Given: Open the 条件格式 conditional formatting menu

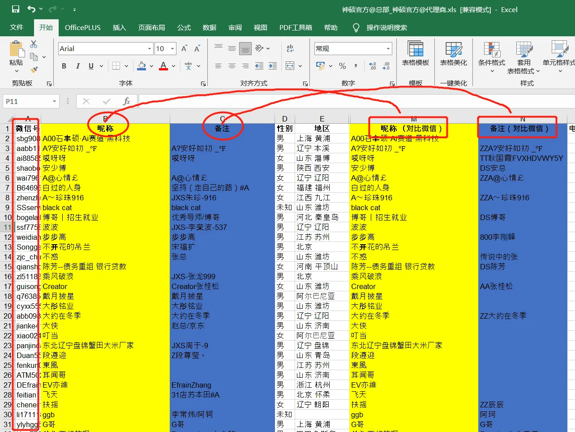Looking at the screenshot, I should click(x=491, y=58).
